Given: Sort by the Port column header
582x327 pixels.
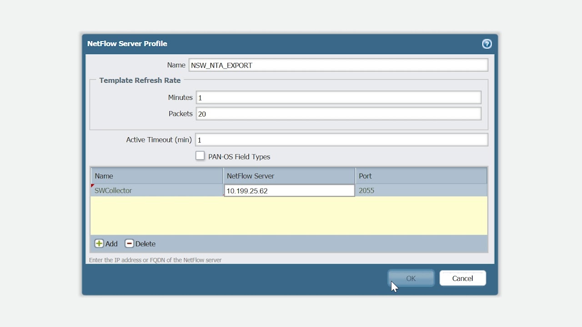Looking at the screenshot, I should point(421,176).
